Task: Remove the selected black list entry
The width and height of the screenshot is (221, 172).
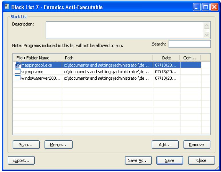Action: [x=197, y=145]
